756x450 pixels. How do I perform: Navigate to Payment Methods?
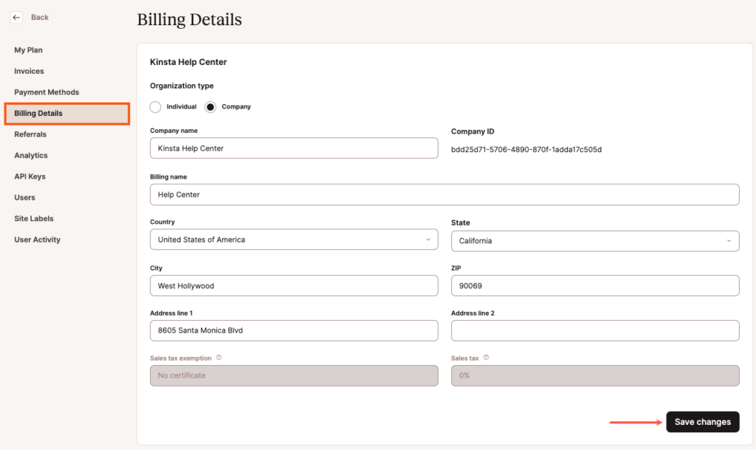47,91
